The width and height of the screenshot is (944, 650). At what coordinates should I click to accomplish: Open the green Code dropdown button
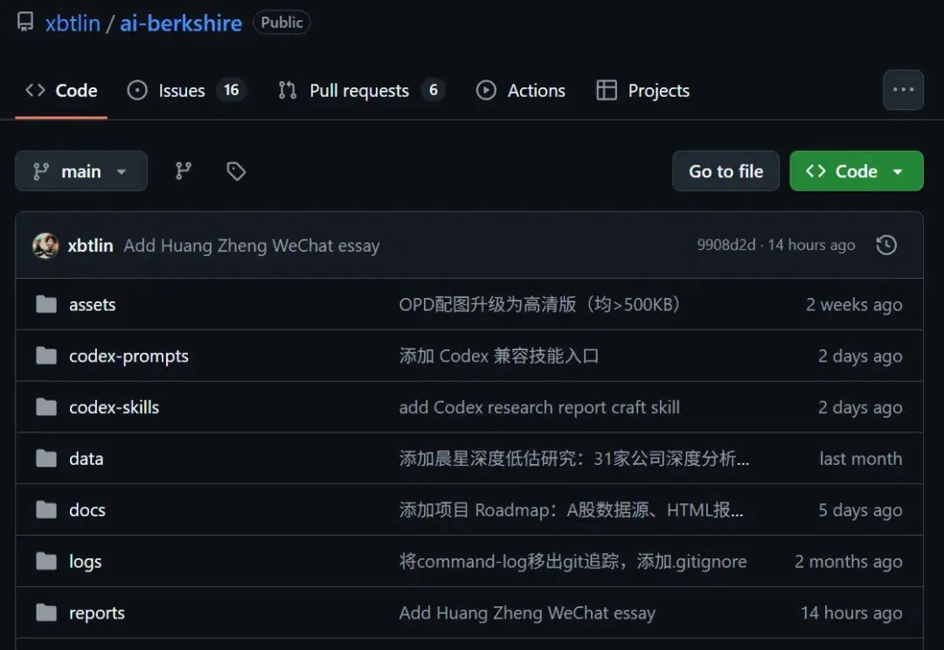coord(856,171)
